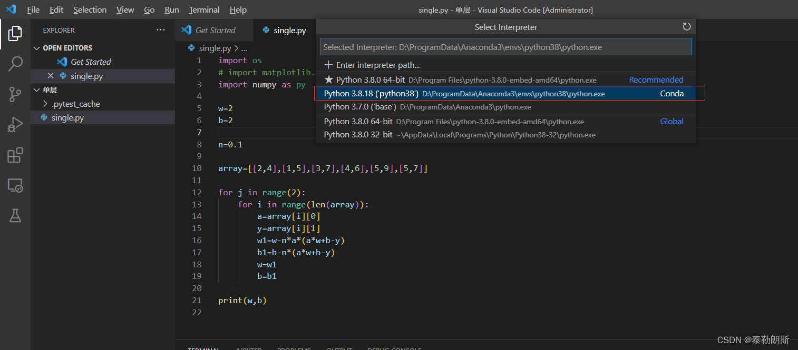Select single.py in Open Editors list
798x350 pixels.
103,76
